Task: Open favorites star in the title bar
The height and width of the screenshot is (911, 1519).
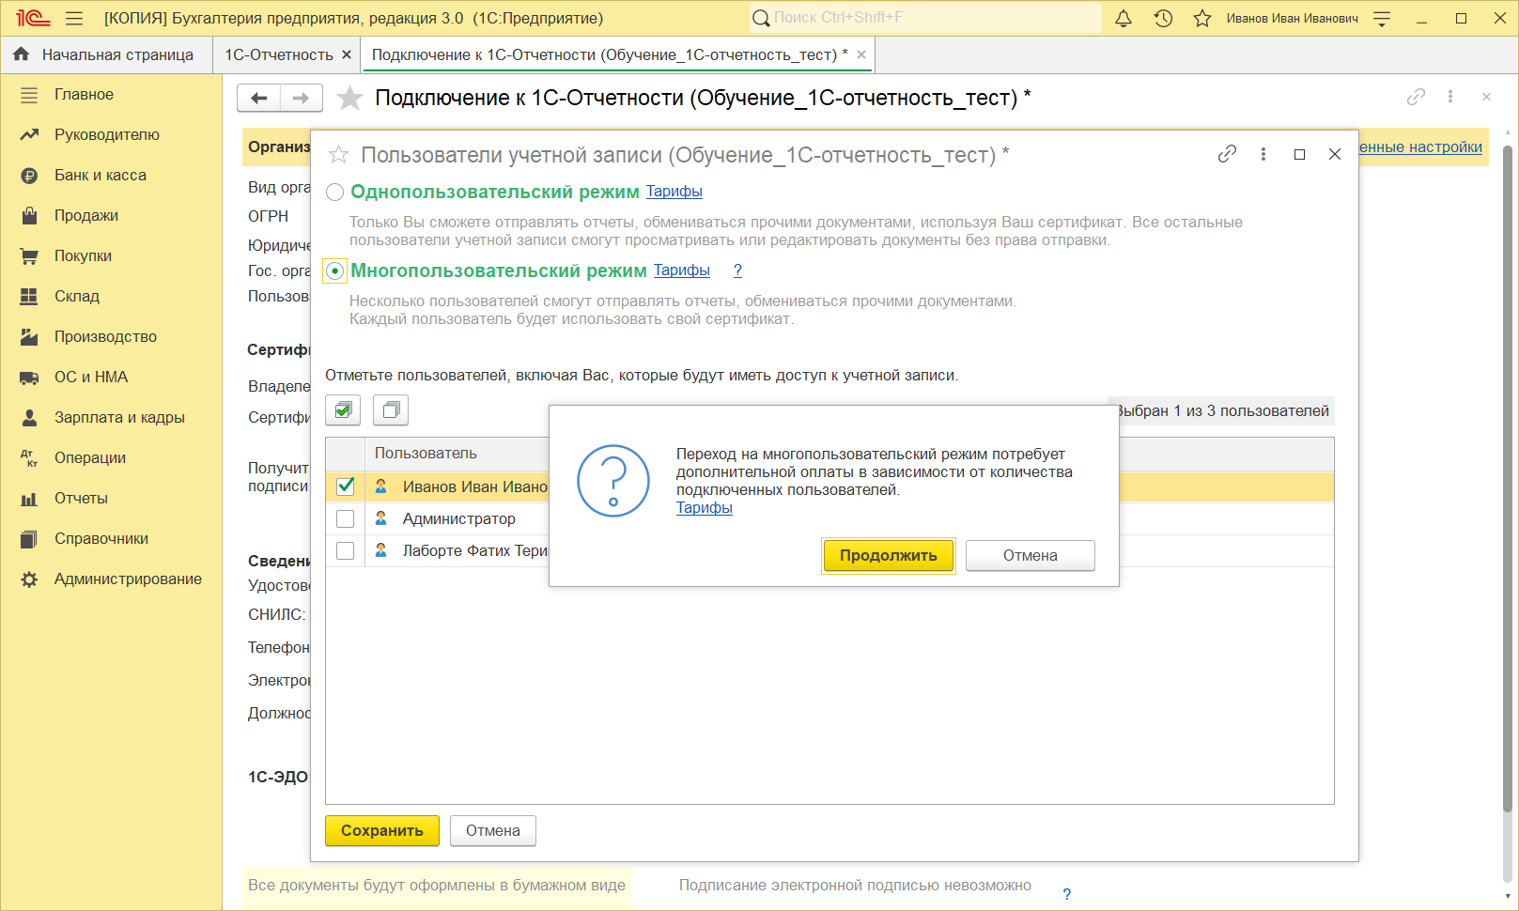Action: 1202,18
